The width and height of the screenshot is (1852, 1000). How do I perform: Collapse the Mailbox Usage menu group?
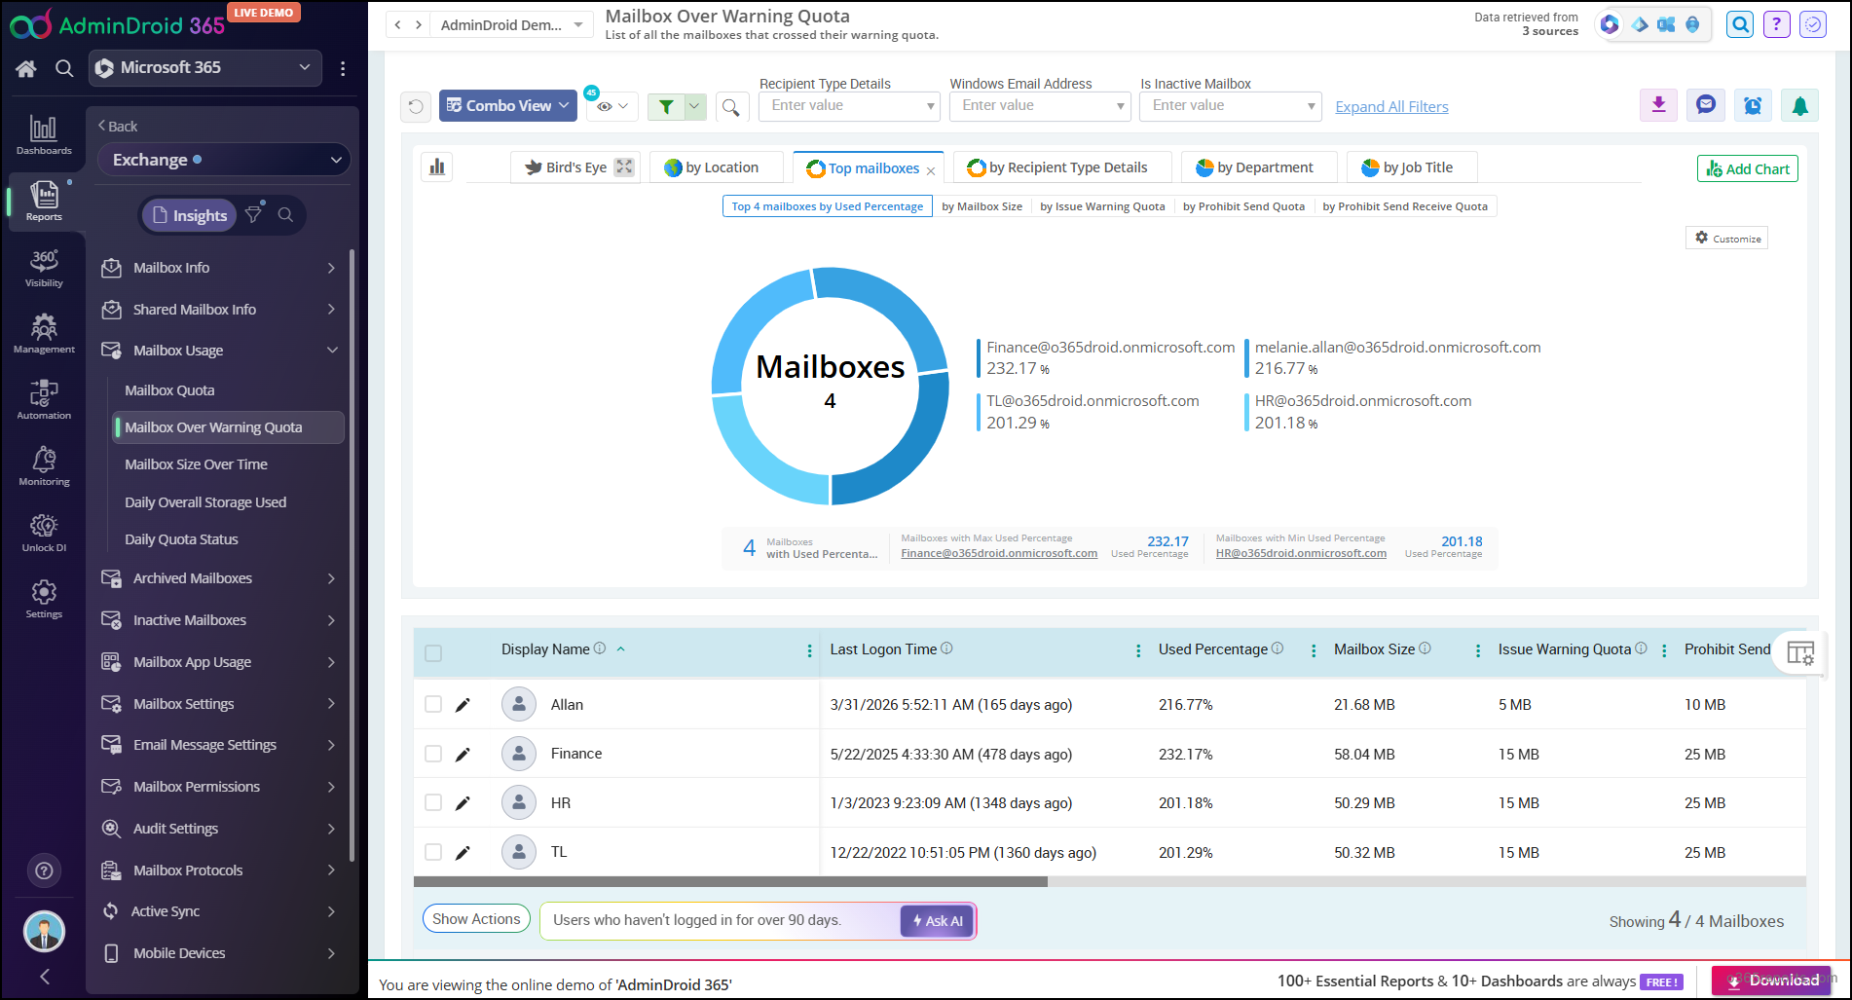221,351
